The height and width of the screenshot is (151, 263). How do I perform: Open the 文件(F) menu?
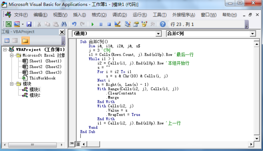pos(21,15)
